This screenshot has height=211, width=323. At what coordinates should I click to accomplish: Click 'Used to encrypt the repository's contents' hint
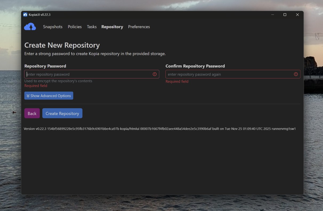tap(58, 81)
